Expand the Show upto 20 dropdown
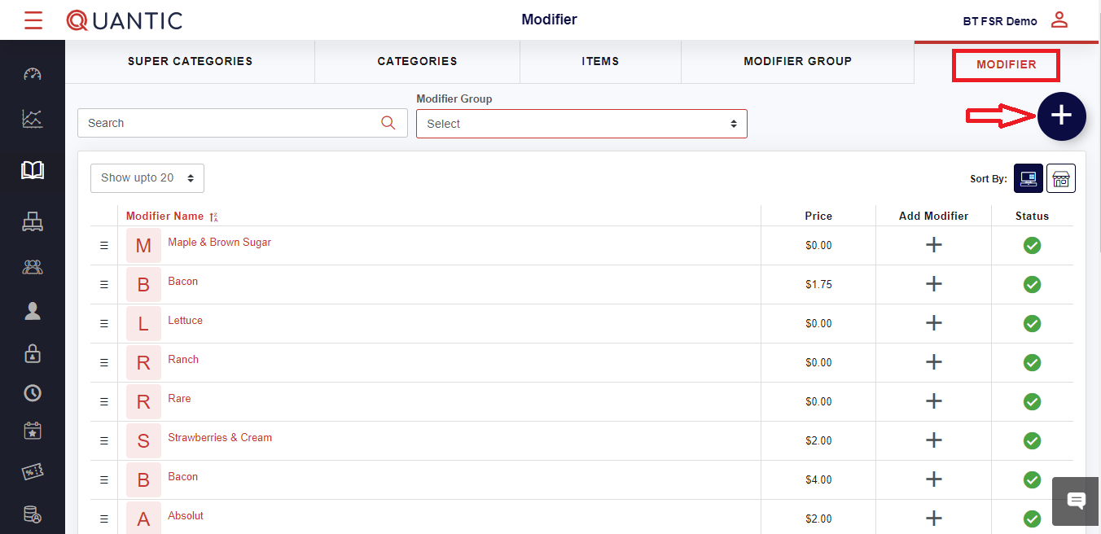The image size is (1101, 534). pyautogui.click(x=147, y=178)
